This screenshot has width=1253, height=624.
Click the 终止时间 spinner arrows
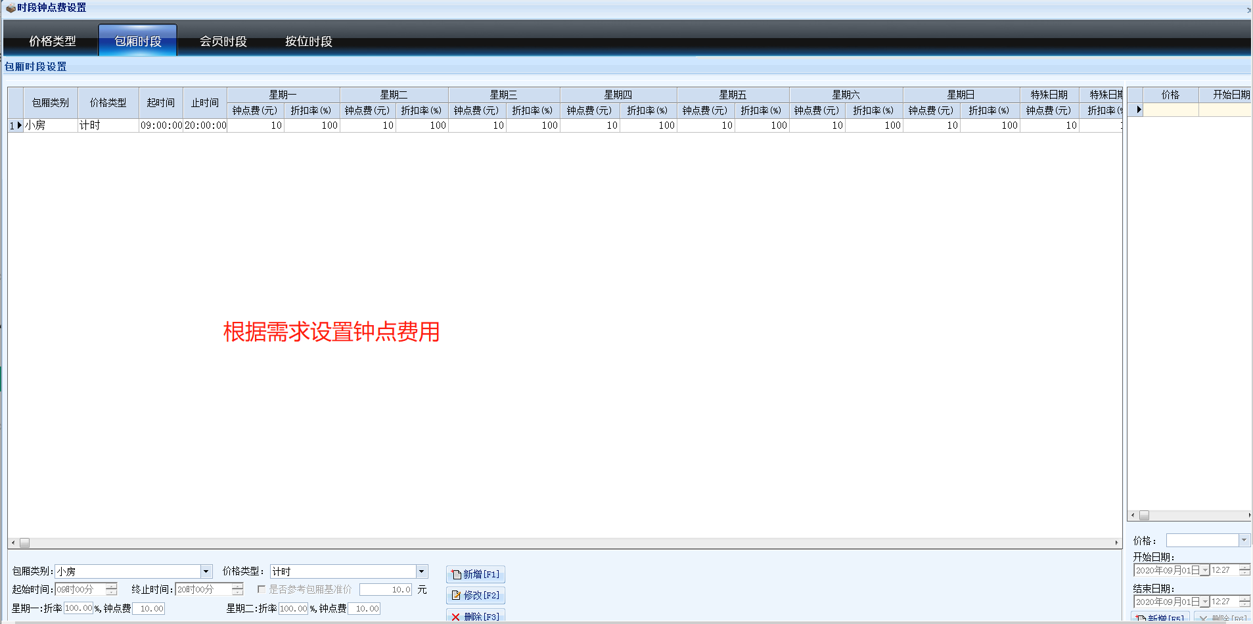pos(238,589)
